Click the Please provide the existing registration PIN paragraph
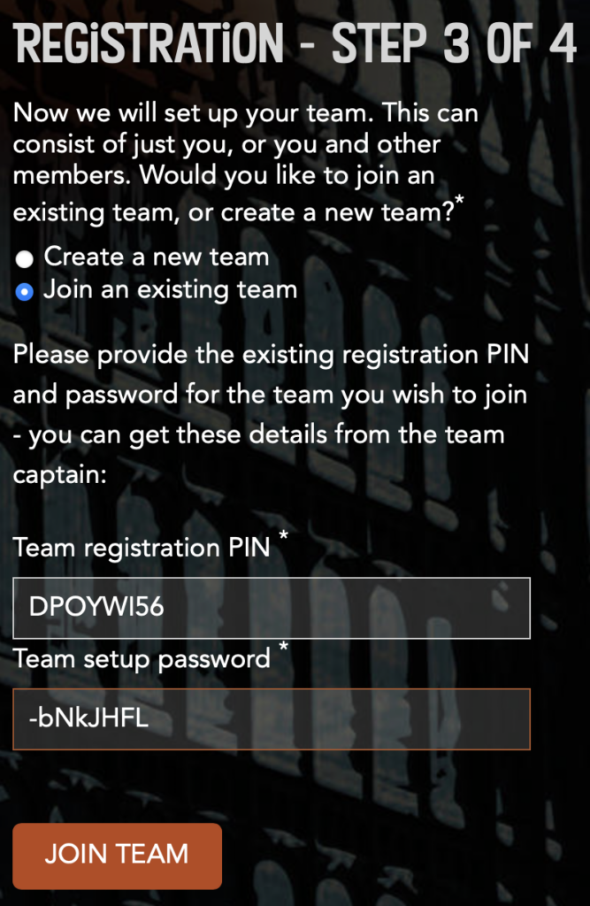 [x=271, y=414]
